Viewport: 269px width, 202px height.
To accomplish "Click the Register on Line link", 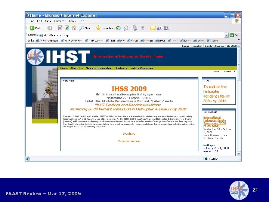I will (x=129, y=141).
